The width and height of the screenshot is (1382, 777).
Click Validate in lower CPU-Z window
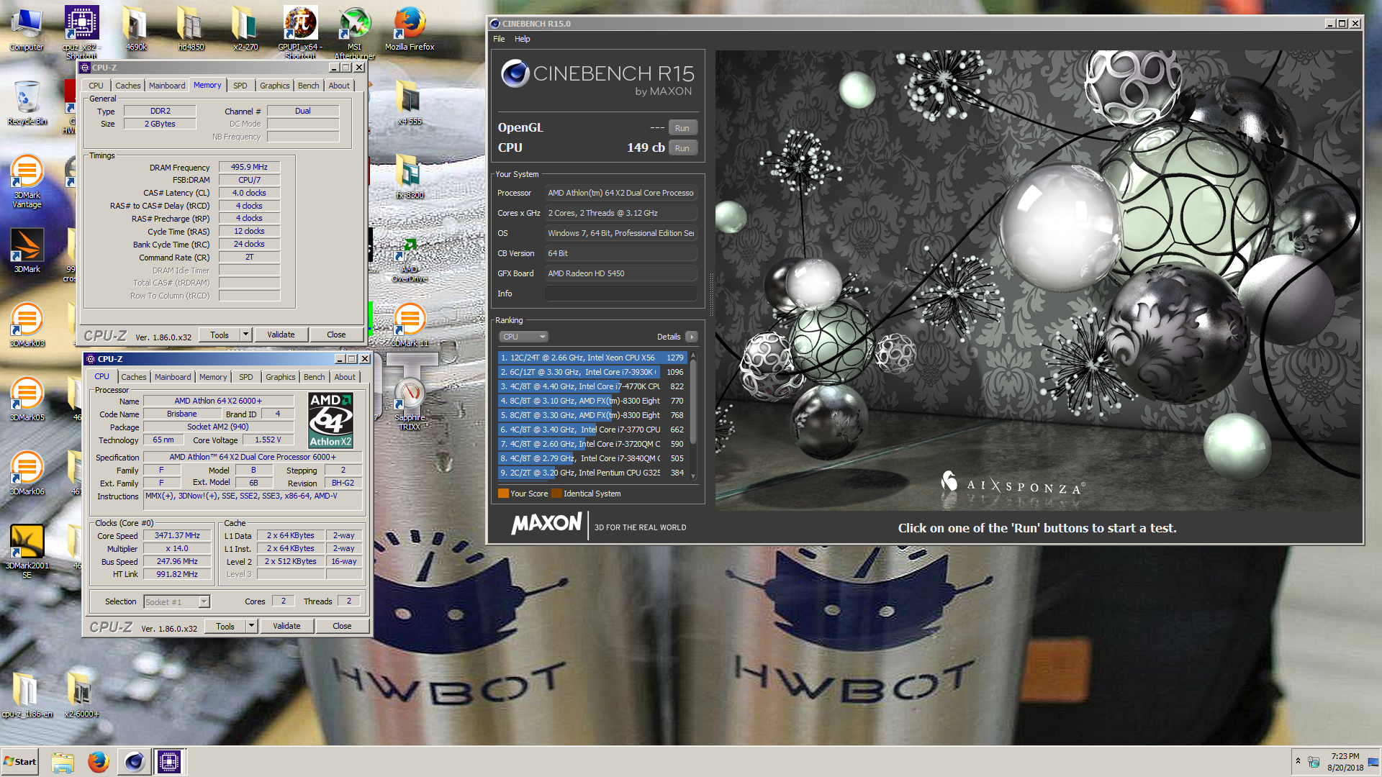pyautogui.click(x=286, y=626)
